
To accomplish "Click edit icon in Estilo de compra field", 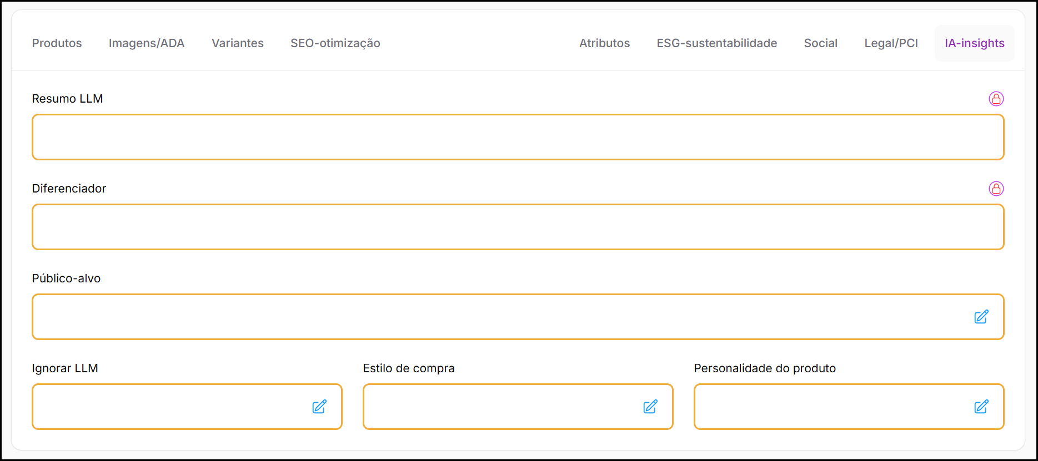I will pyautogui.click(x=650, y=407).
